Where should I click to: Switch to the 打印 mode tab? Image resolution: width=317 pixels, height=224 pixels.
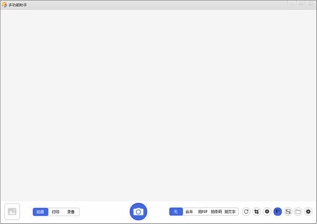[55, 212]
